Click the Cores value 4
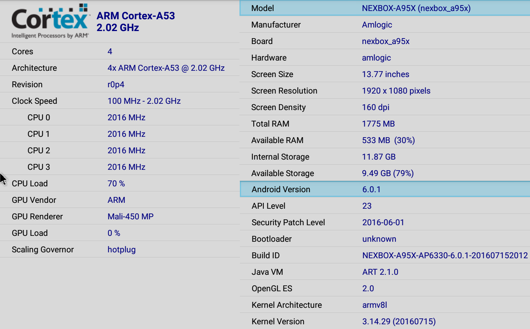 tap(110, 51)
